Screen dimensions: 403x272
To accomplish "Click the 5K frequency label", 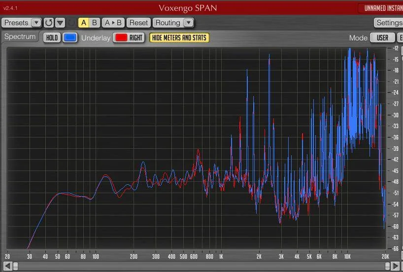I will click(309, 256).
